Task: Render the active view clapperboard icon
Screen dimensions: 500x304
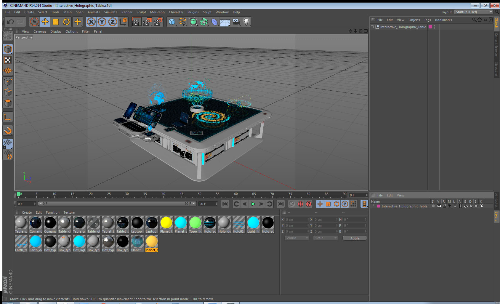Action: [x=136, y=22]
